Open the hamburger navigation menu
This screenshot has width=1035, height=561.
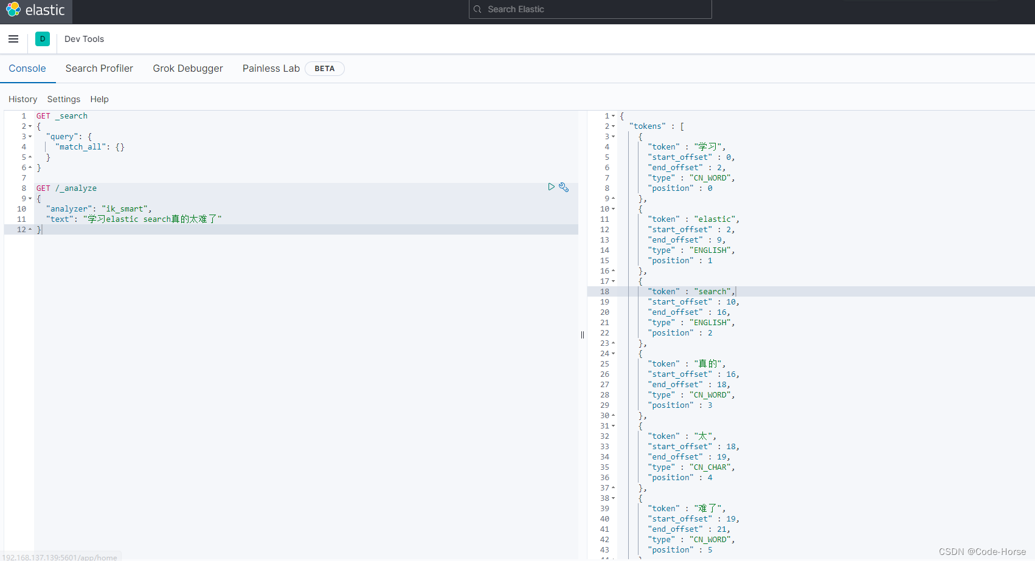[13, 39]
